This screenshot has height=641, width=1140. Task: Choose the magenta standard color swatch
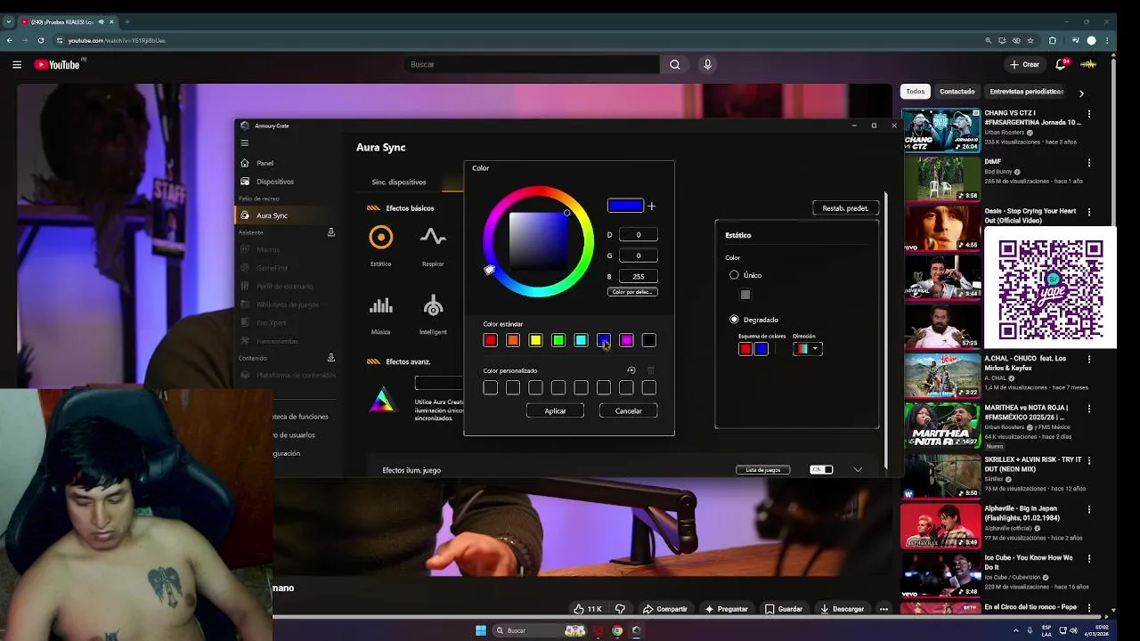(x=626, y=340)
